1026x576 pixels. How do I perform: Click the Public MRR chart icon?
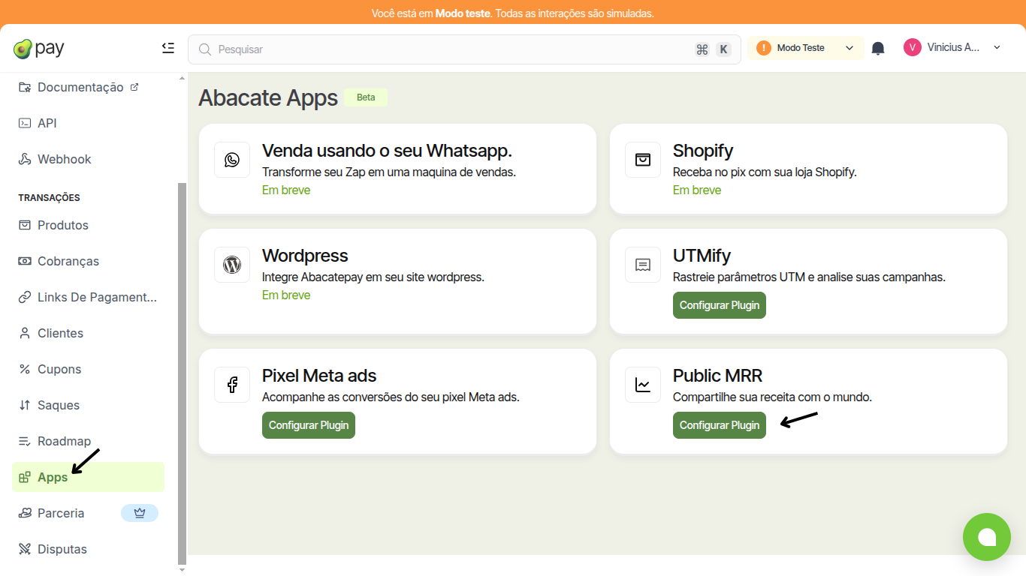(x=643, y=384)
